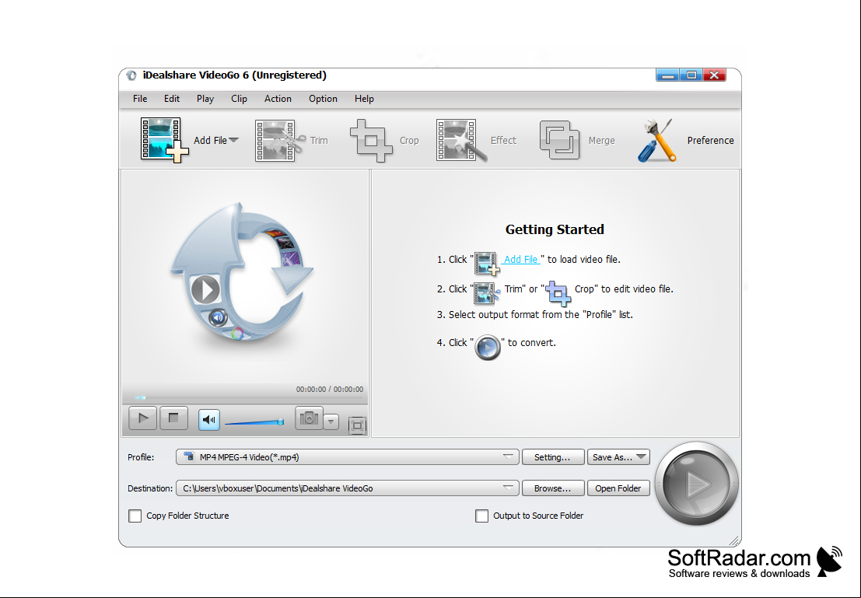861x598 pixels.
Task: Enable Output to Source Folder checkbox
Action: (481, 516)
